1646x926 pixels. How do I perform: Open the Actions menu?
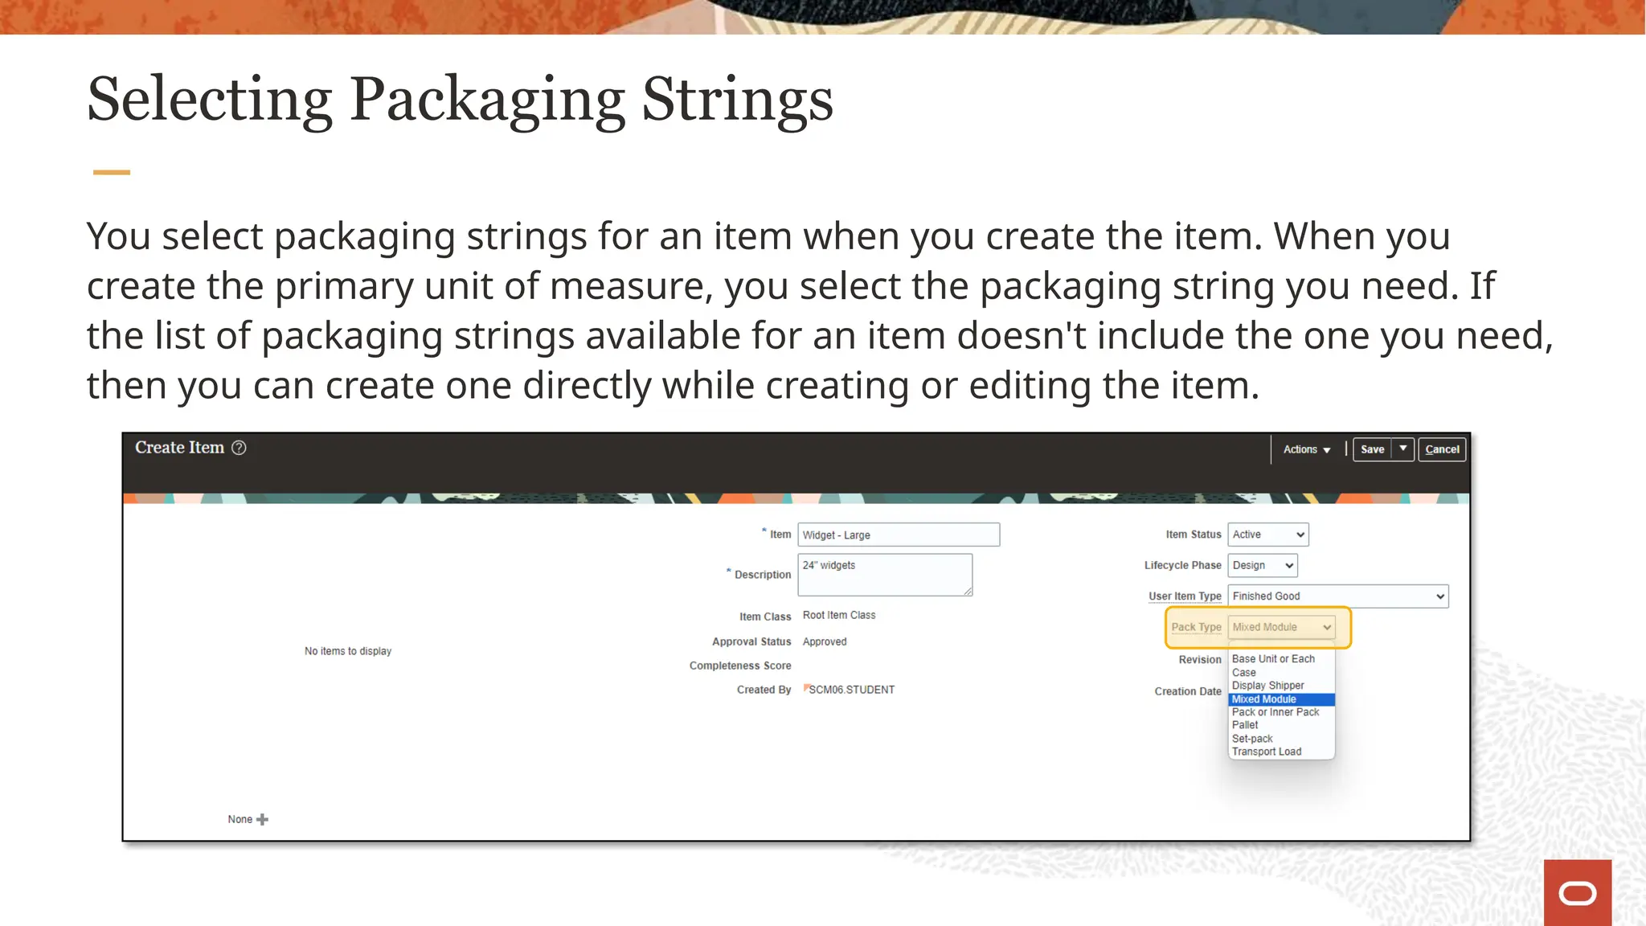pyautogui.click(x=1307, y=449)
